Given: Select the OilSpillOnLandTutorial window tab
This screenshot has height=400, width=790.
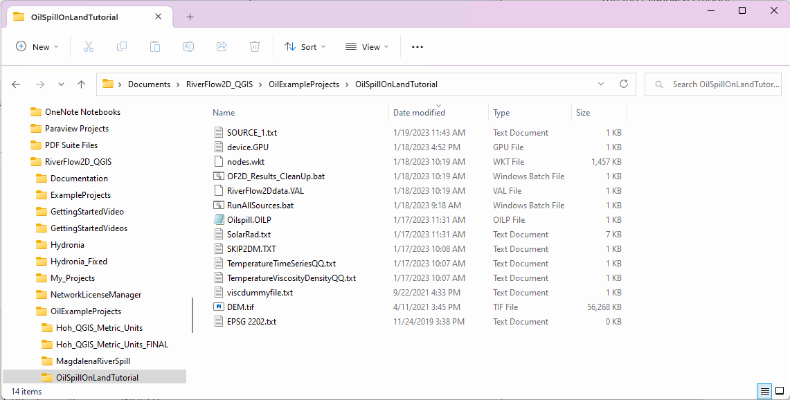Looking at the screenshot, I should point(91,17).
